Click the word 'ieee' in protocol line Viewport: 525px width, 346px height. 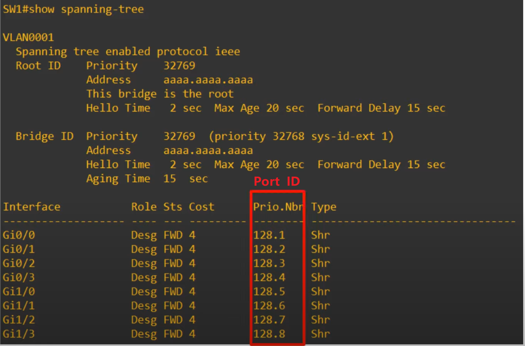[x=228, y=52]
